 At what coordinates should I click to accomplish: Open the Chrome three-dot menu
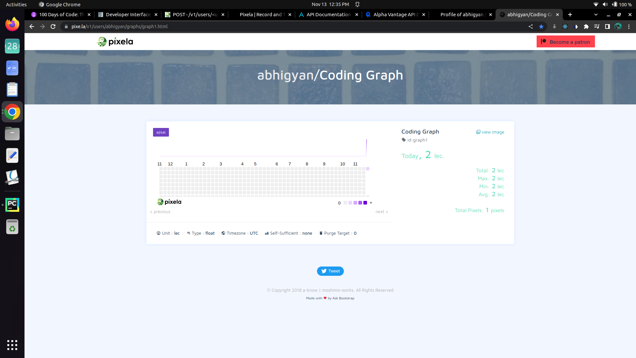click(x=629, y=27)
